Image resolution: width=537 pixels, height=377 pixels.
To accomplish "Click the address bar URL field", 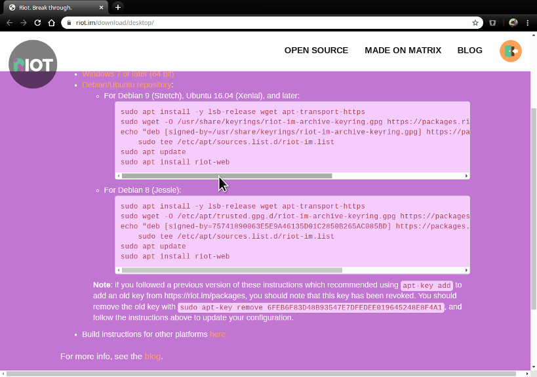I will [262, 22].
